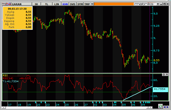Viewport: 171px width, 110px height.
Task: Toggle the LIN linear scale button
Action: click(x=56, y=4)
